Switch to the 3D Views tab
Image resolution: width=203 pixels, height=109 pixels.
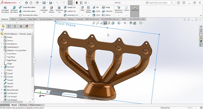(23, 105)
